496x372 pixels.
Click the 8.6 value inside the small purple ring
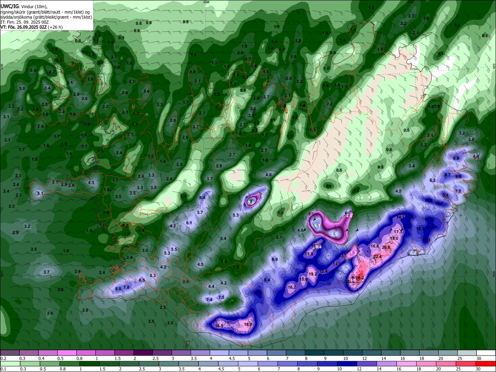[251, 202]
